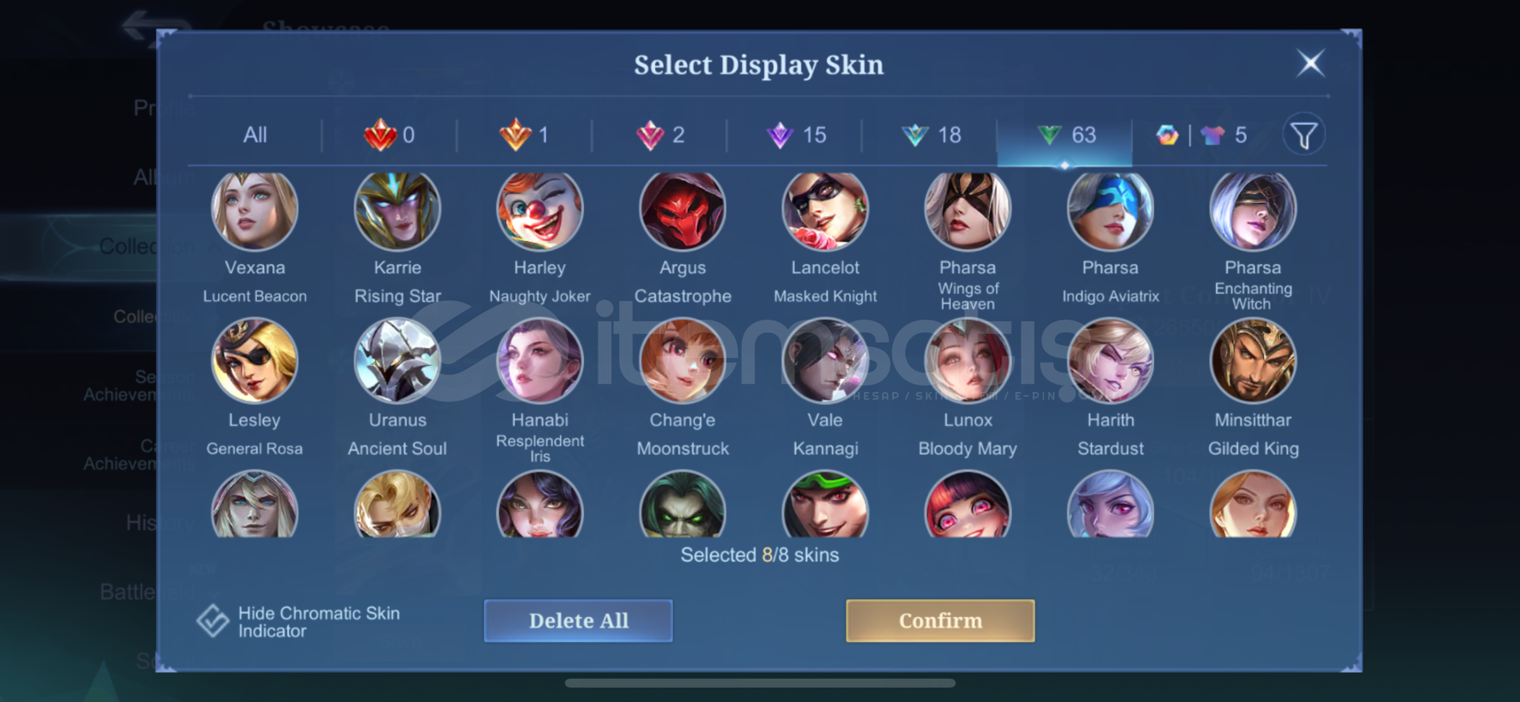Click the Confirm button

940,621
